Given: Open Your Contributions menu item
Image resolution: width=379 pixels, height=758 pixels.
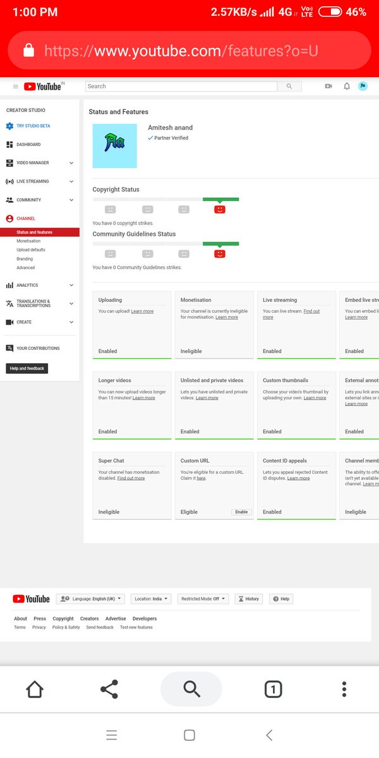Looking at the screenshot, I should [x=38, y=349].
